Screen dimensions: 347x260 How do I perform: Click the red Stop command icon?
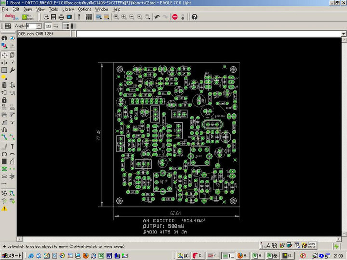pos(174,17)
